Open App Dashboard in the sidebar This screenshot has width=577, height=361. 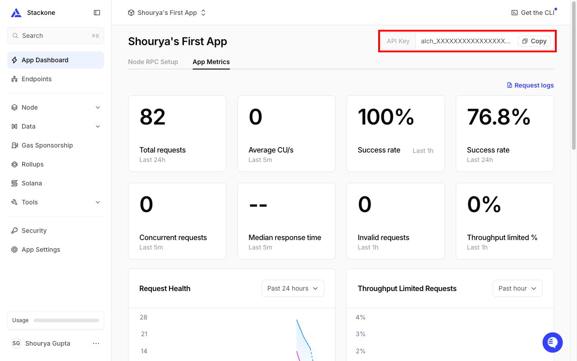click(x=55, y=60)
